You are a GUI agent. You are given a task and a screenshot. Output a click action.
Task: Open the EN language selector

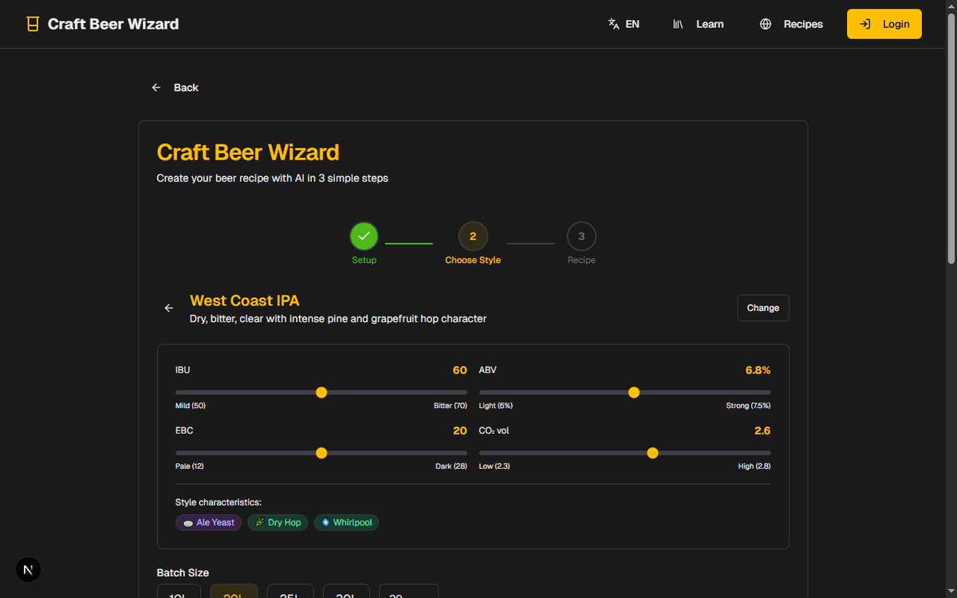pos(624,24)
